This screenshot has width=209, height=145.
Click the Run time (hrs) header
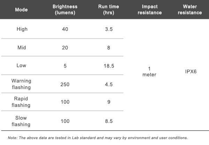coord(109,9)
